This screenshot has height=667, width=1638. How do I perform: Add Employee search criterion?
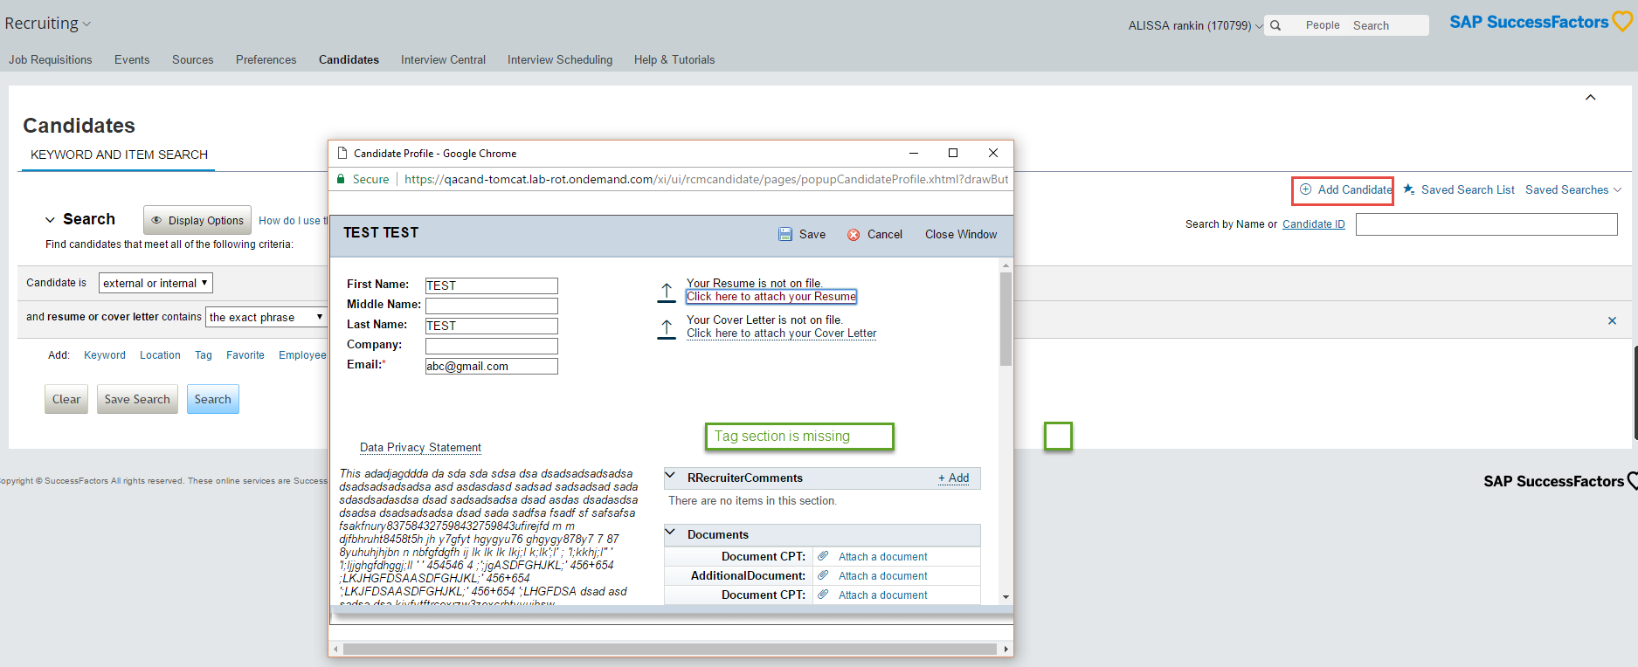[x=302, y=355]
